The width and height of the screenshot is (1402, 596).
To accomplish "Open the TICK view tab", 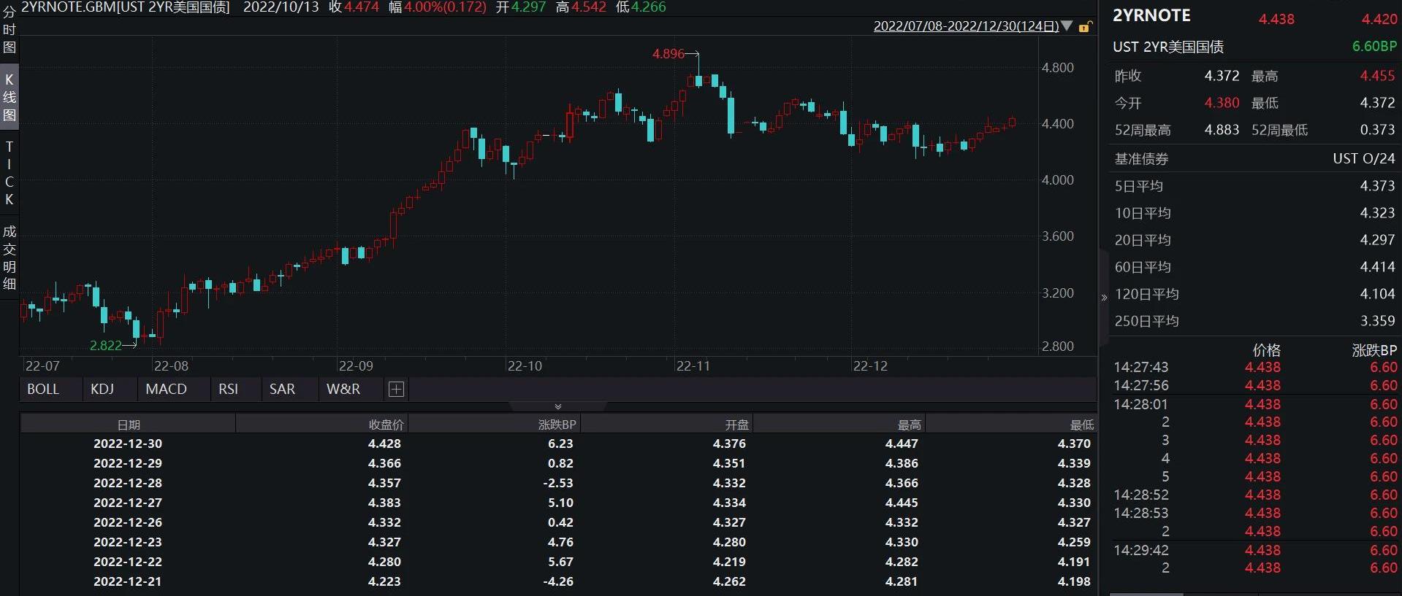I will [x=9, y=173].
